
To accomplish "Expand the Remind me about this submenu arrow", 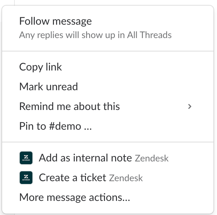I will [x=190, y=106].
